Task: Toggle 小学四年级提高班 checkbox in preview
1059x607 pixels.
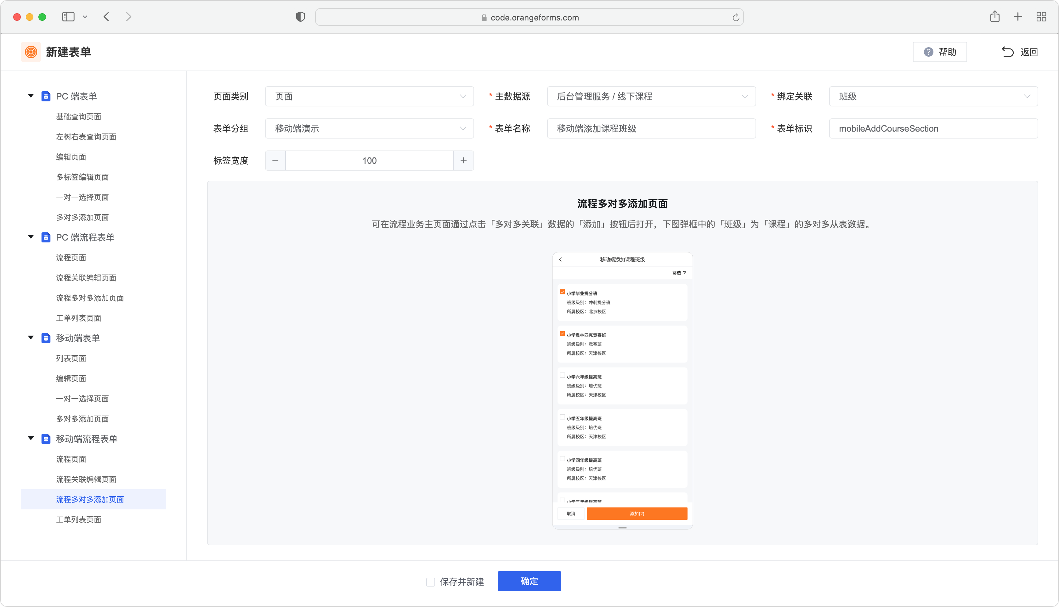Action: 562,459
